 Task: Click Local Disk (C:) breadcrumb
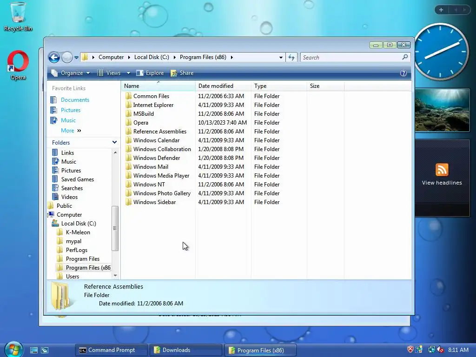point(152,57)
